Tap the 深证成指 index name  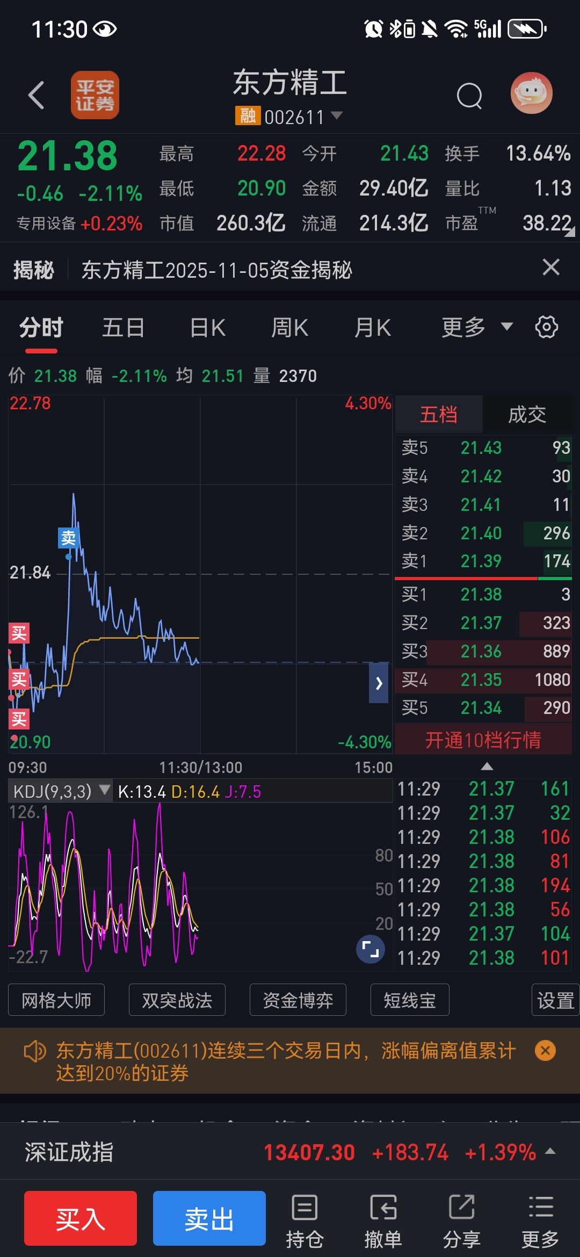tap(69, 1152)
